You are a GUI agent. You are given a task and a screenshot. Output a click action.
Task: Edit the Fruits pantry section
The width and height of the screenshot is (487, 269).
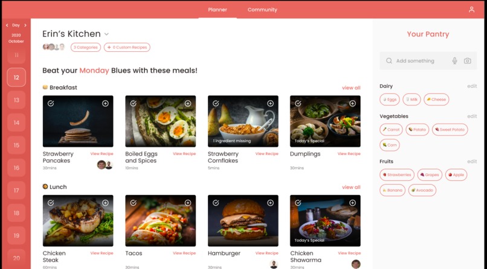(472, 162)
